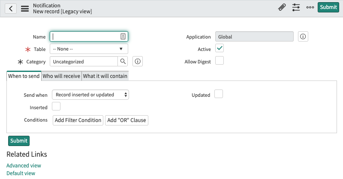Click the suggestion icon inside Name field

(123, 36)
